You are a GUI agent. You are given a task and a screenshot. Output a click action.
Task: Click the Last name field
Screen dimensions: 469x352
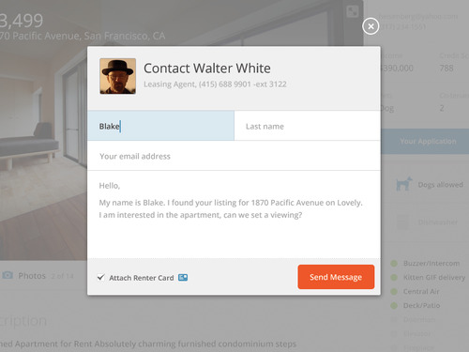307,126
